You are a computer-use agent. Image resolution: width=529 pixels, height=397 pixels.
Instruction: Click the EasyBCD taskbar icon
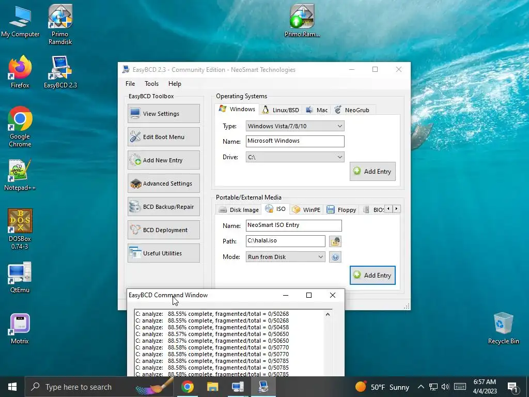(x=263, y=387)
